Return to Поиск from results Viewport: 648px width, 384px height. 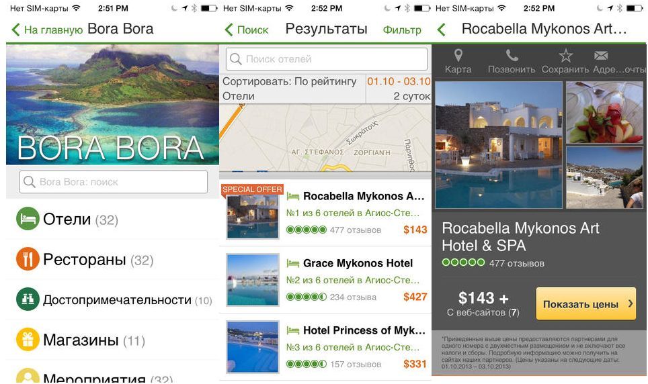(247, 30)
